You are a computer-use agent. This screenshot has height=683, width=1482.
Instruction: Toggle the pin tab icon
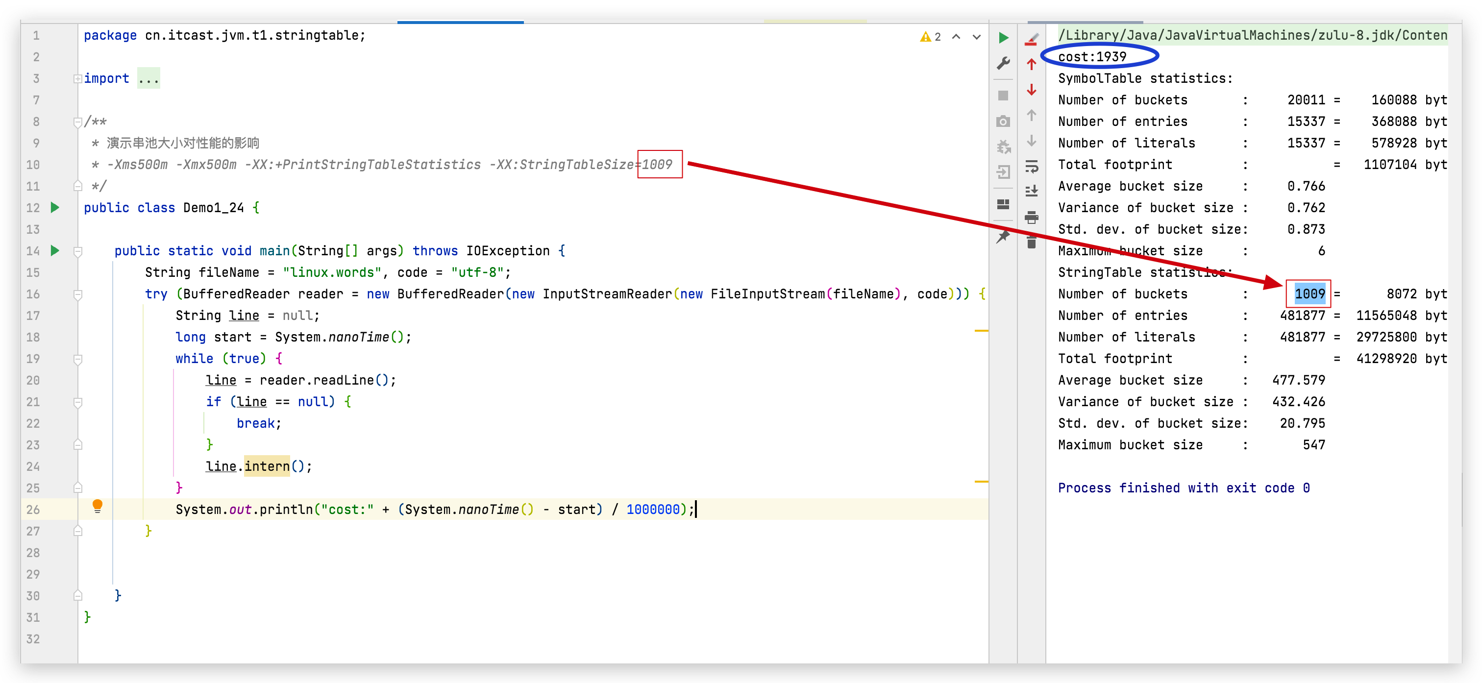pos(1003,237)
